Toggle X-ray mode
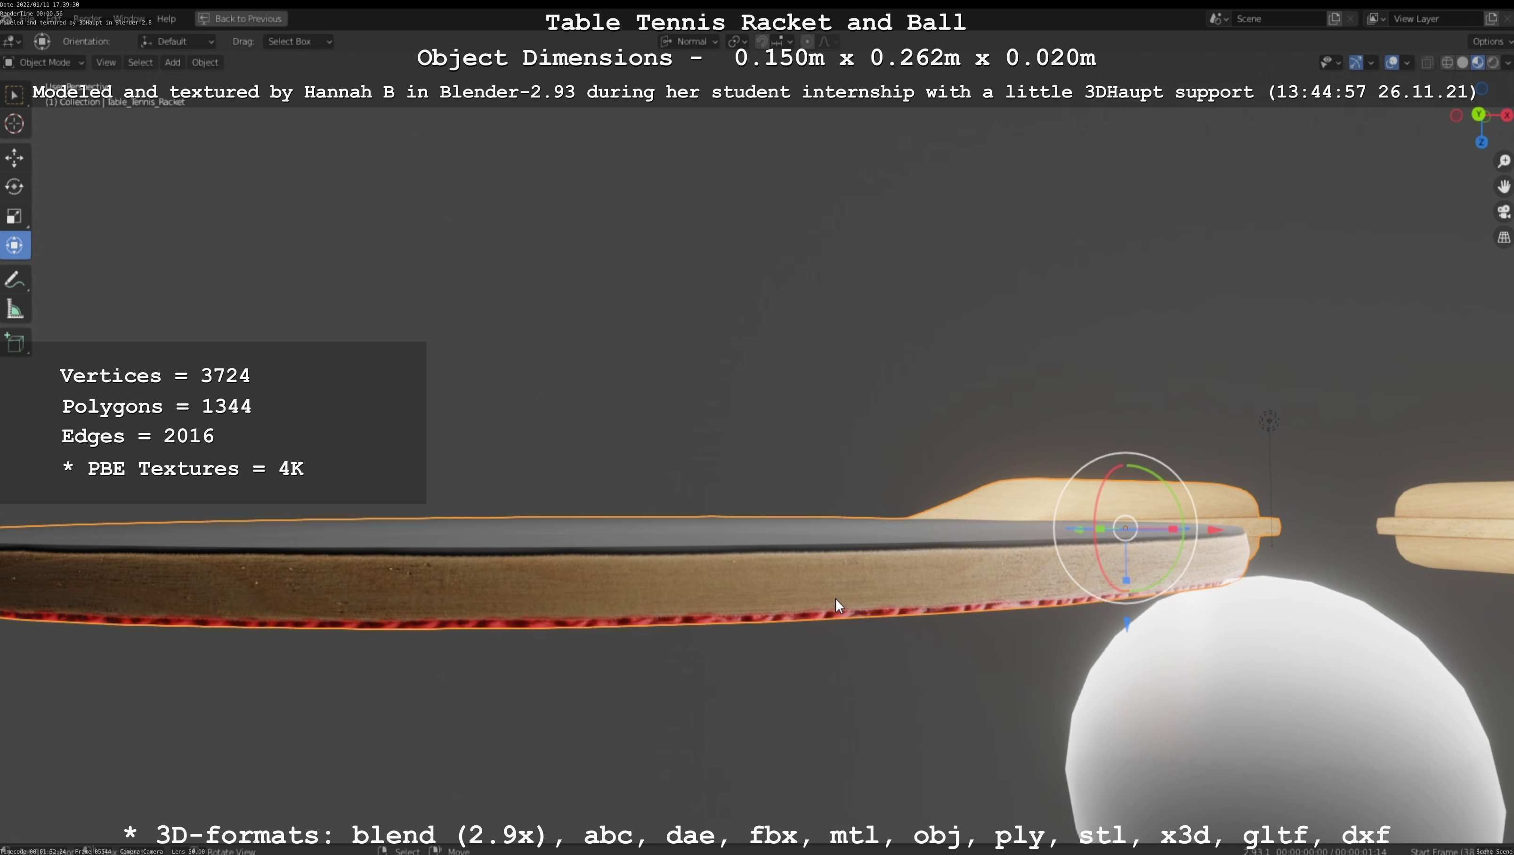This screenshot has width=1514, height=855. click(1427, 62)
